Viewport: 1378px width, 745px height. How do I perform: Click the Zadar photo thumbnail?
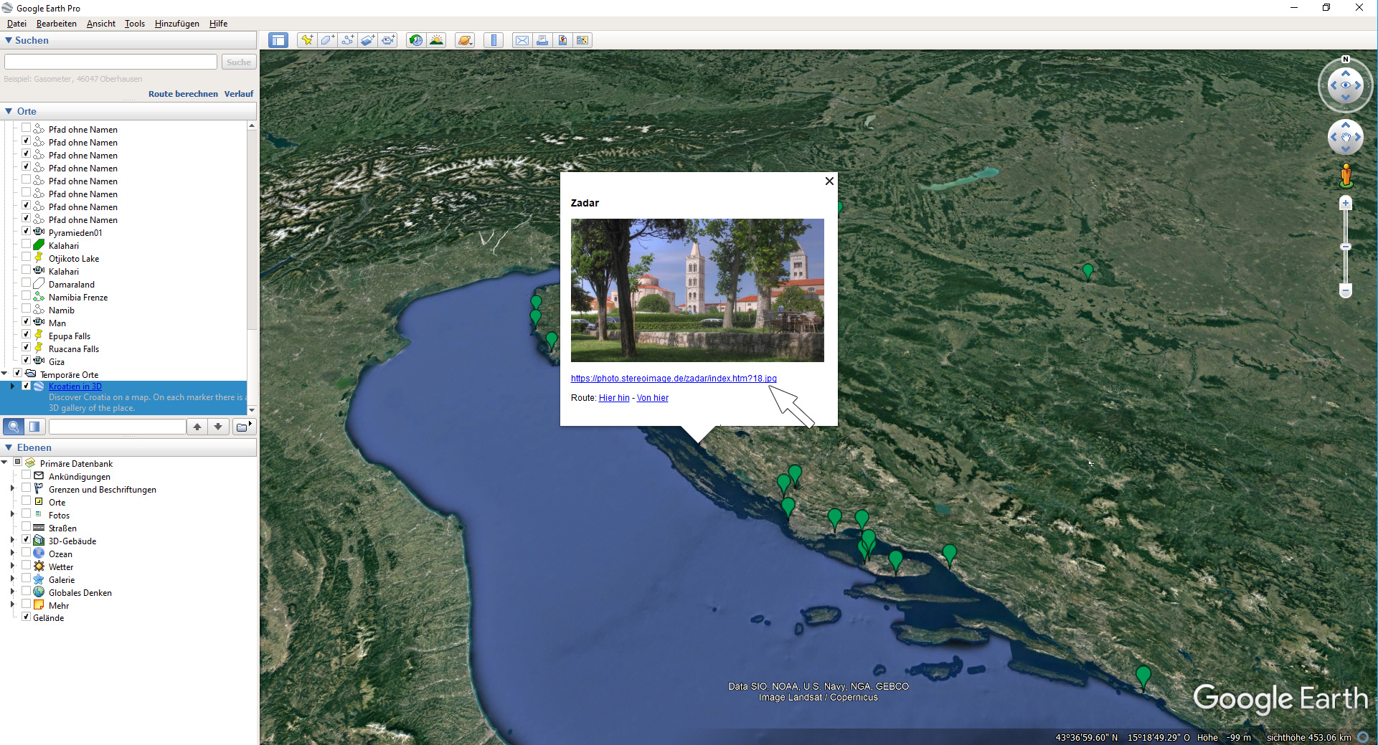[697, 290]
